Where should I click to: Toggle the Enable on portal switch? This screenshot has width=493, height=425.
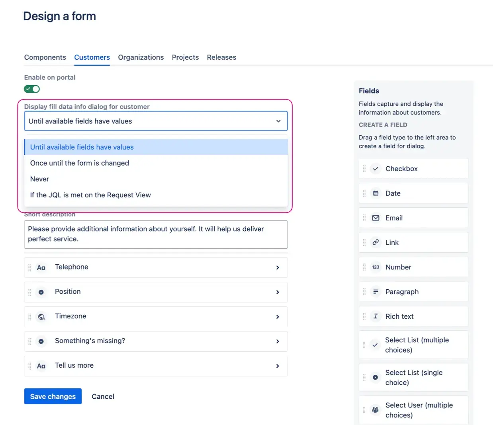click(32, 89)
